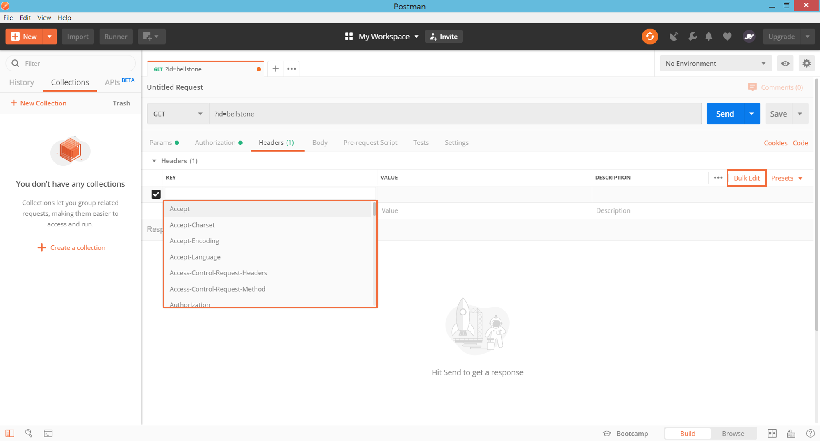The image size is (820, 441).
Task: Collapse the Headers (1) section
Action: (154, 161)
